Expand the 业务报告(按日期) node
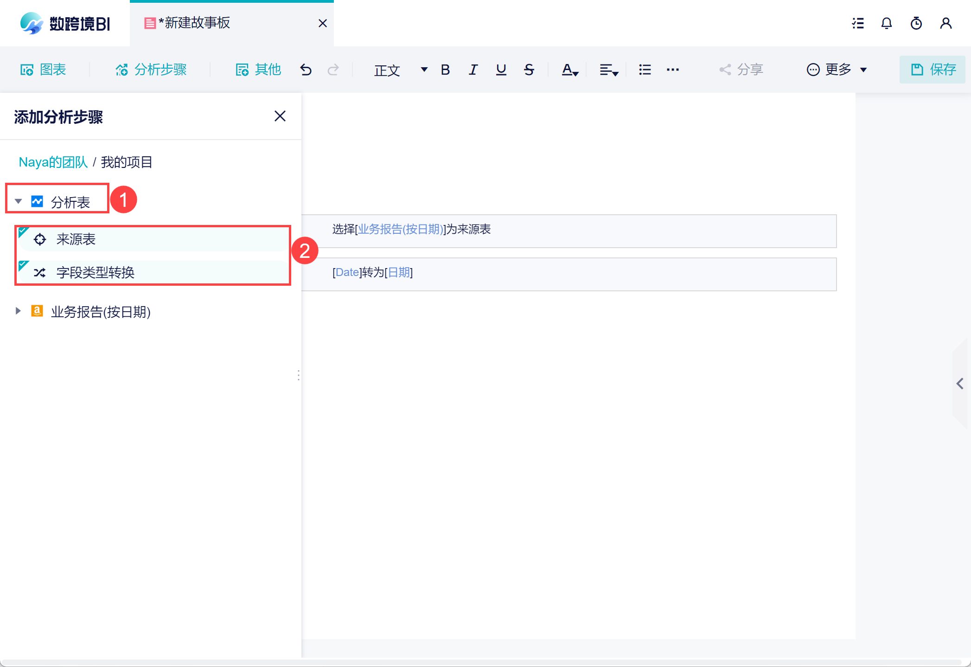This screenshot has width=971, height=667. click(x=18, y=311)
